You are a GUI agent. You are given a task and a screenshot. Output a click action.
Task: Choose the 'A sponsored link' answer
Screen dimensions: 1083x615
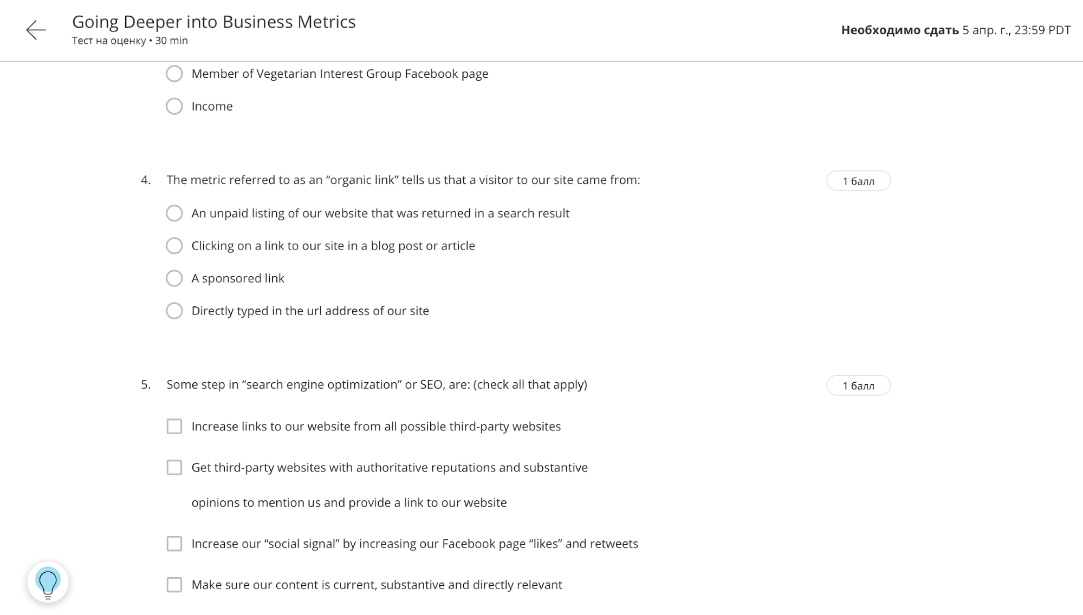[x=174, y=278]
